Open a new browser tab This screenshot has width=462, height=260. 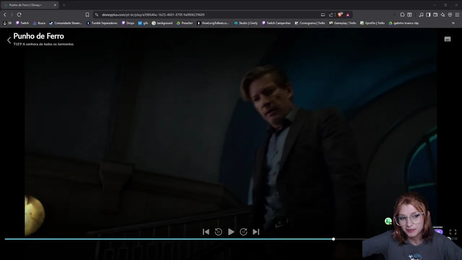tap(64, 5)
